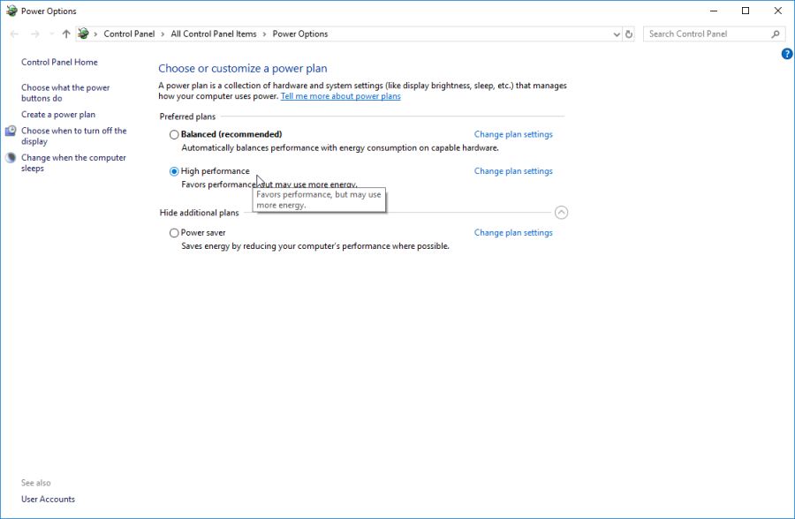Go back using the back arrow
Viewport: 795px width, 519px height.
14,34
